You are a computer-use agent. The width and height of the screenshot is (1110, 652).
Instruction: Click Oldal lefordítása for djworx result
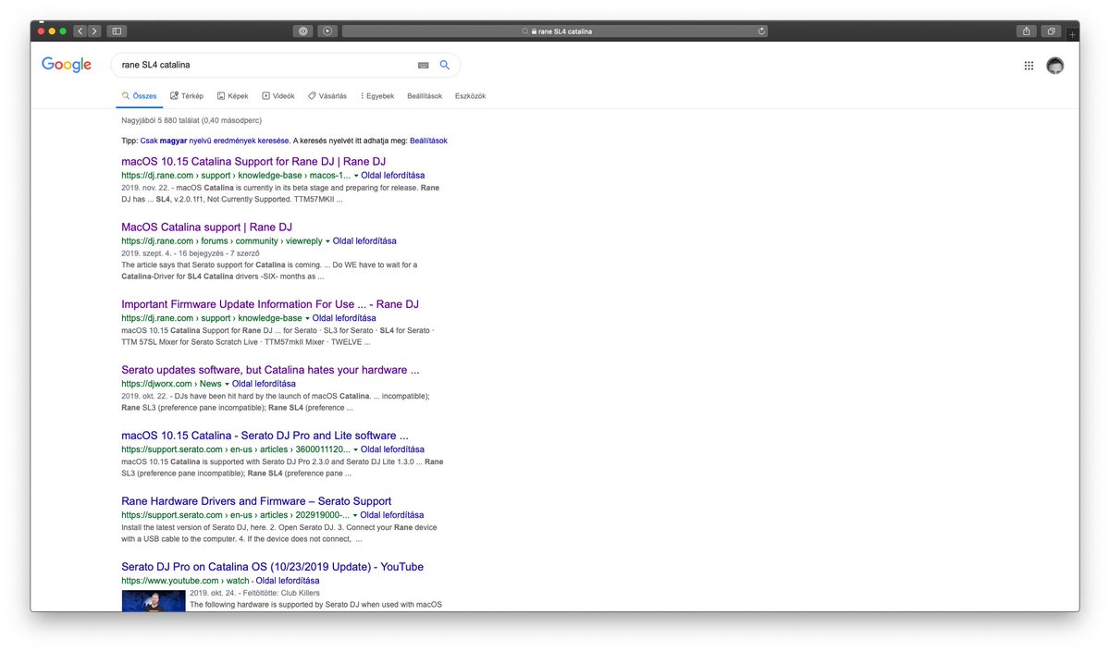pos(264,384)
